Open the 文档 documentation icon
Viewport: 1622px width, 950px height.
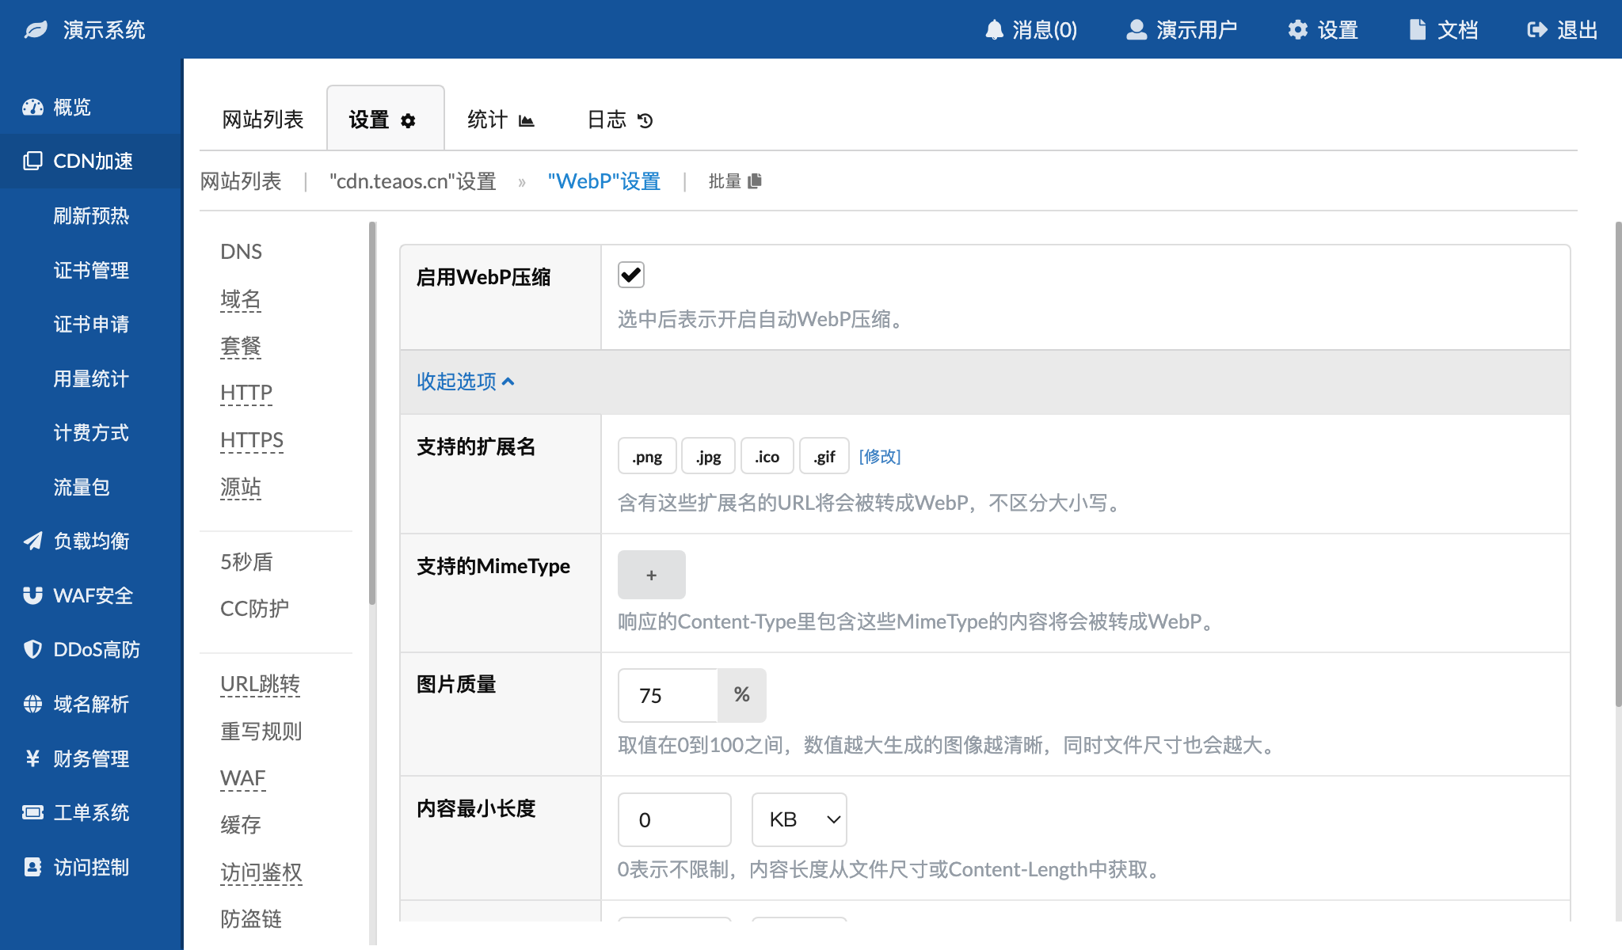click(1416, 28)
